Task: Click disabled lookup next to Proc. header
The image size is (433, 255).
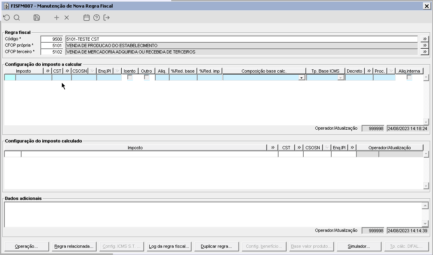Action: click(391, 71)
